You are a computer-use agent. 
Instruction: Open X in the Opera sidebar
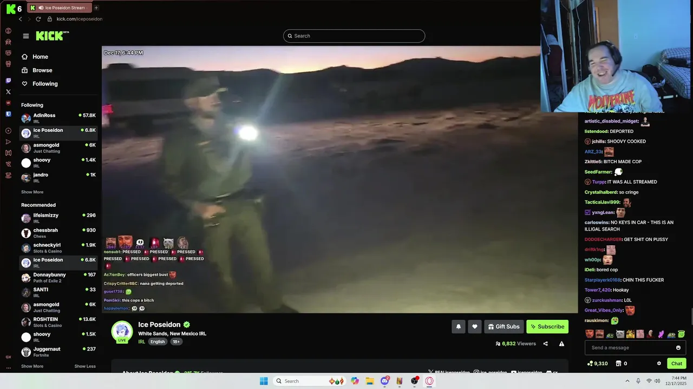coord(8,92)
